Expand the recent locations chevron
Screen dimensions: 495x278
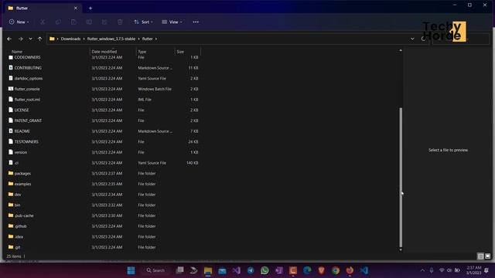tap(30, 39)
